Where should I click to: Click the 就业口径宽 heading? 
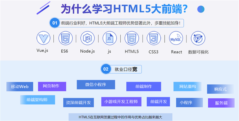(x=126, y=69)
